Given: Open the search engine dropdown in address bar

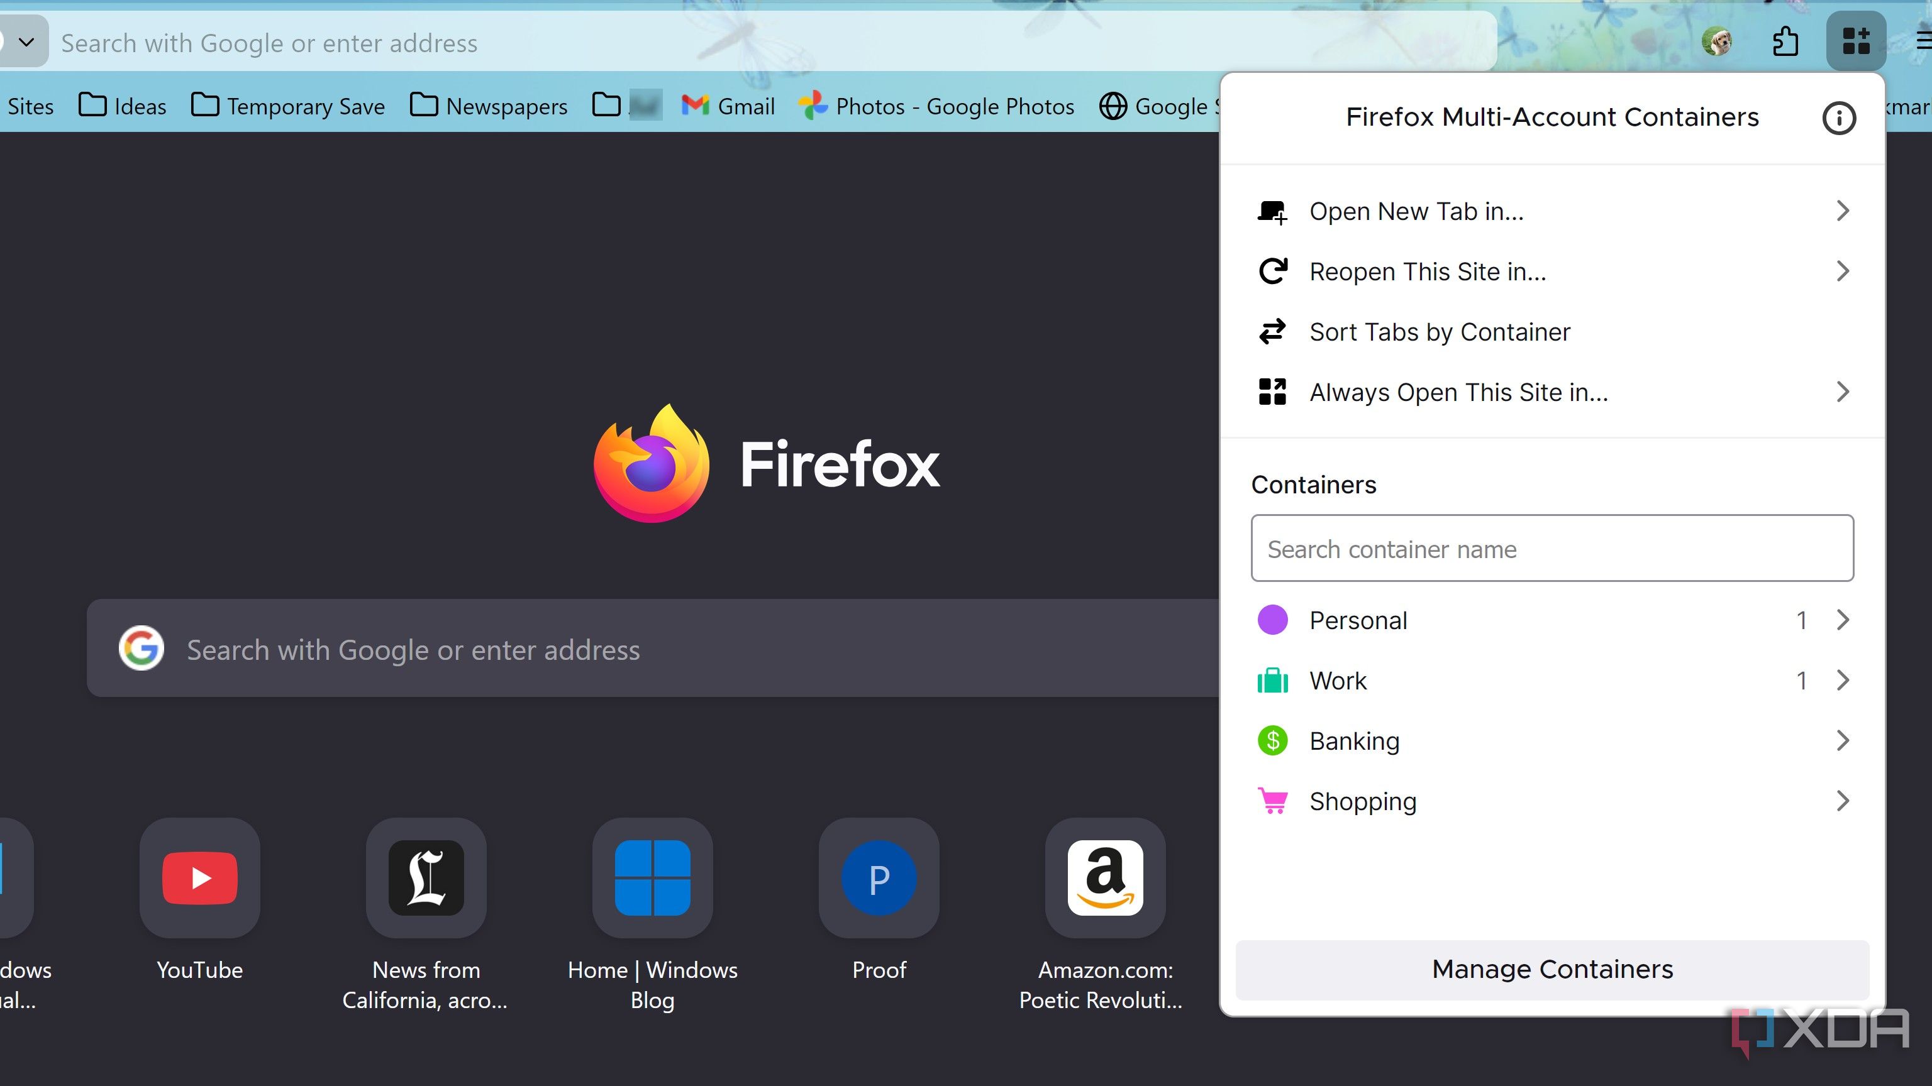Looking at the screenshot, I should [27, 41].
